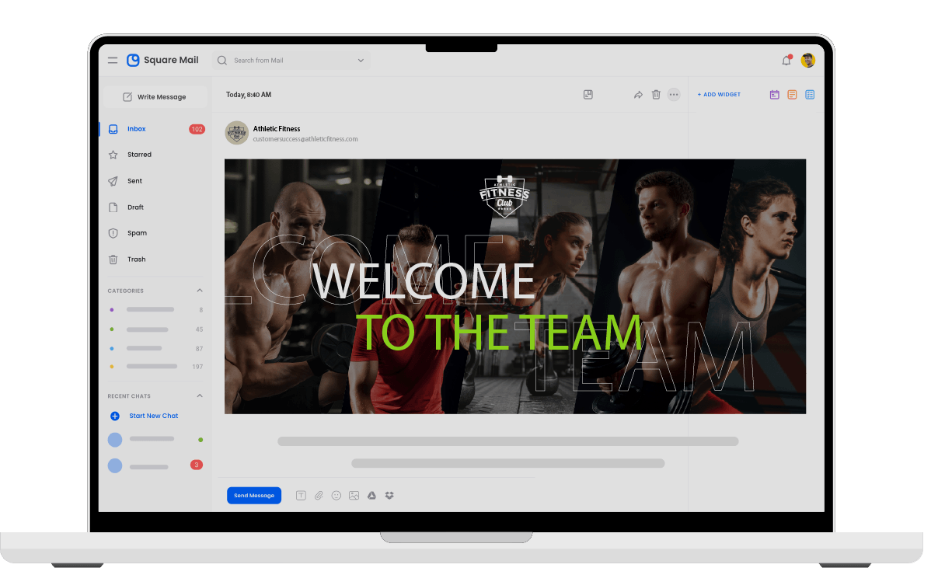Viewport: 938px width, 568px height.
Task: Click Start New Chat
Action: click(x=145, y=416)
